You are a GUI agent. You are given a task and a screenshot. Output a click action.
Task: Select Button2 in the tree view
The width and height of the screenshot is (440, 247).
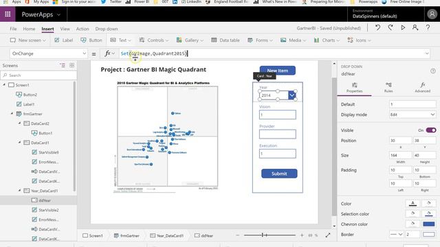click(27, 95)
